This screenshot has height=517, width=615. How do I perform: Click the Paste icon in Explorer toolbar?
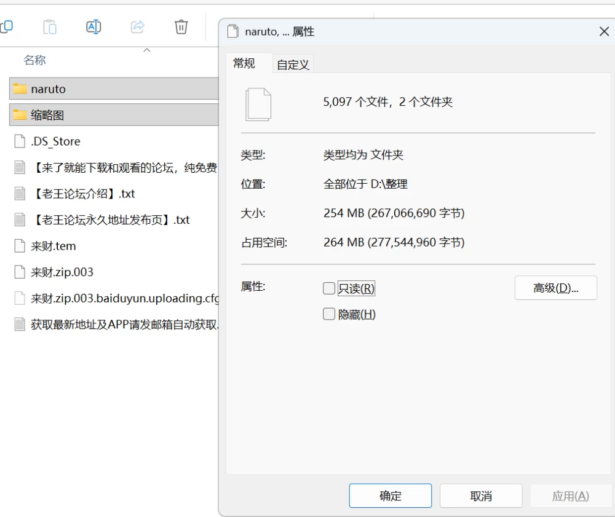coord(50,26)
